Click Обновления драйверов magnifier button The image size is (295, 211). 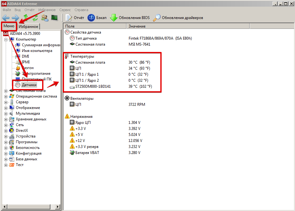coord(178,18)
